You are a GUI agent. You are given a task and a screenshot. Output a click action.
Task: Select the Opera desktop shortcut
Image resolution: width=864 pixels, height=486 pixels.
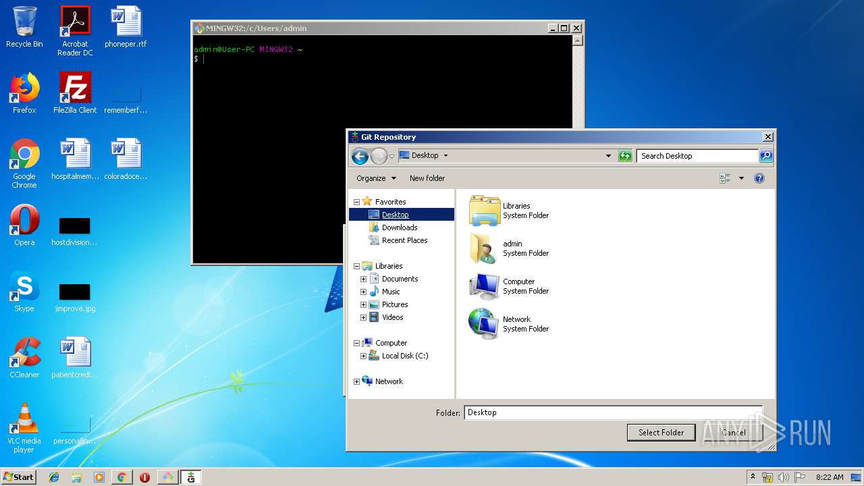[x=24, y=225]
